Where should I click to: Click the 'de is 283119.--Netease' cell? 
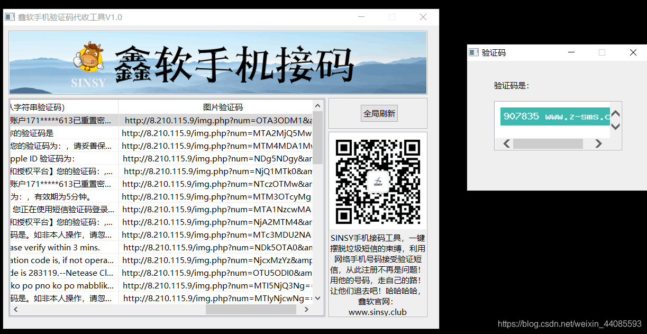pos(64,273)
